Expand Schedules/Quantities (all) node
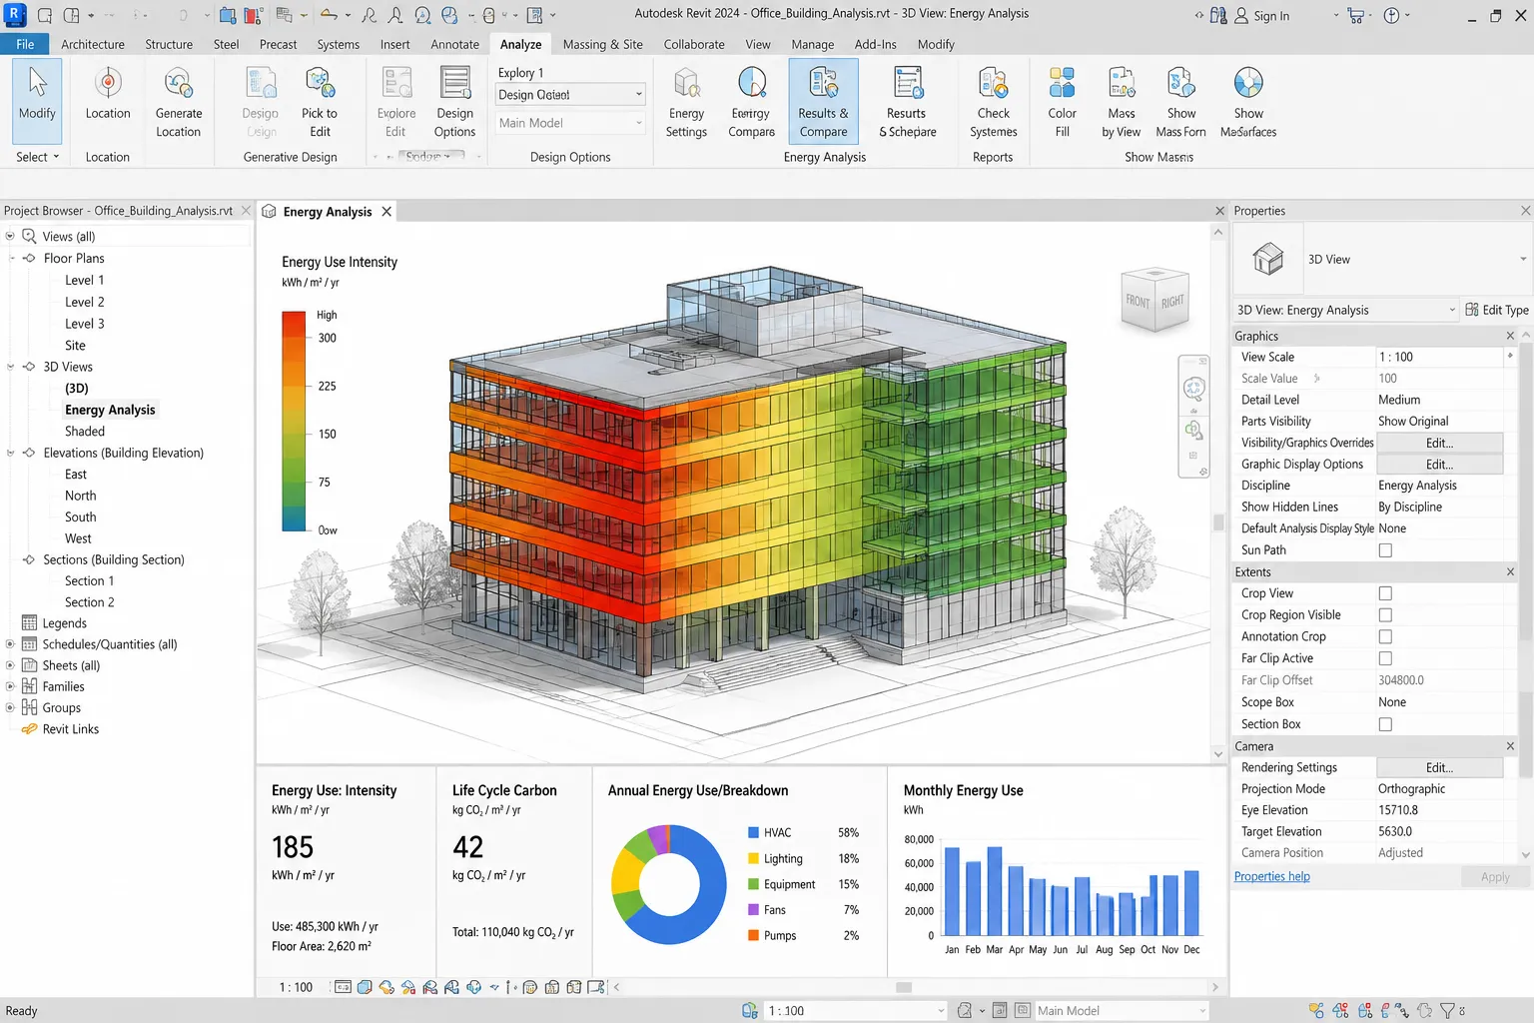 (x=11, y=644)
